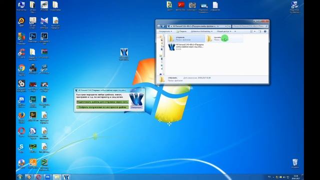Viewport: 320px width, 180px height.
Task: Click 'Открыть' in the Explorer toolbar
Action: 181,31
